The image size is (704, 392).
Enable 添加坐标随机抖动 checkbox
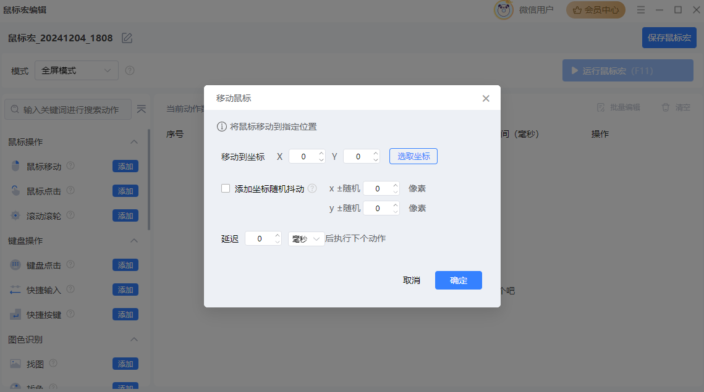(x=226, y=188)
